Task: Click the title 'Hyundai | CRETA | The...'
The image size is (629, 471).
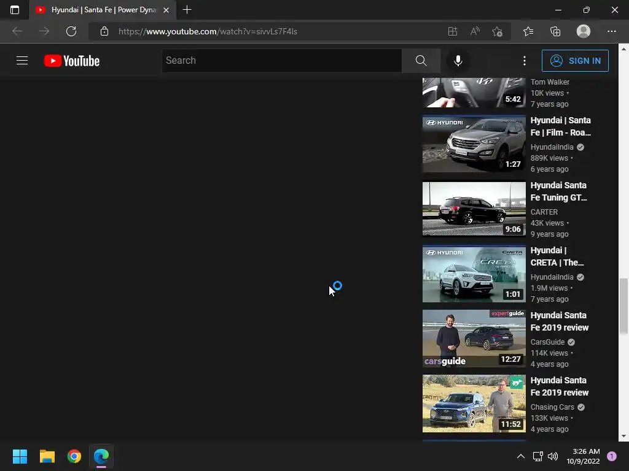Action: (x=557, y=256)
